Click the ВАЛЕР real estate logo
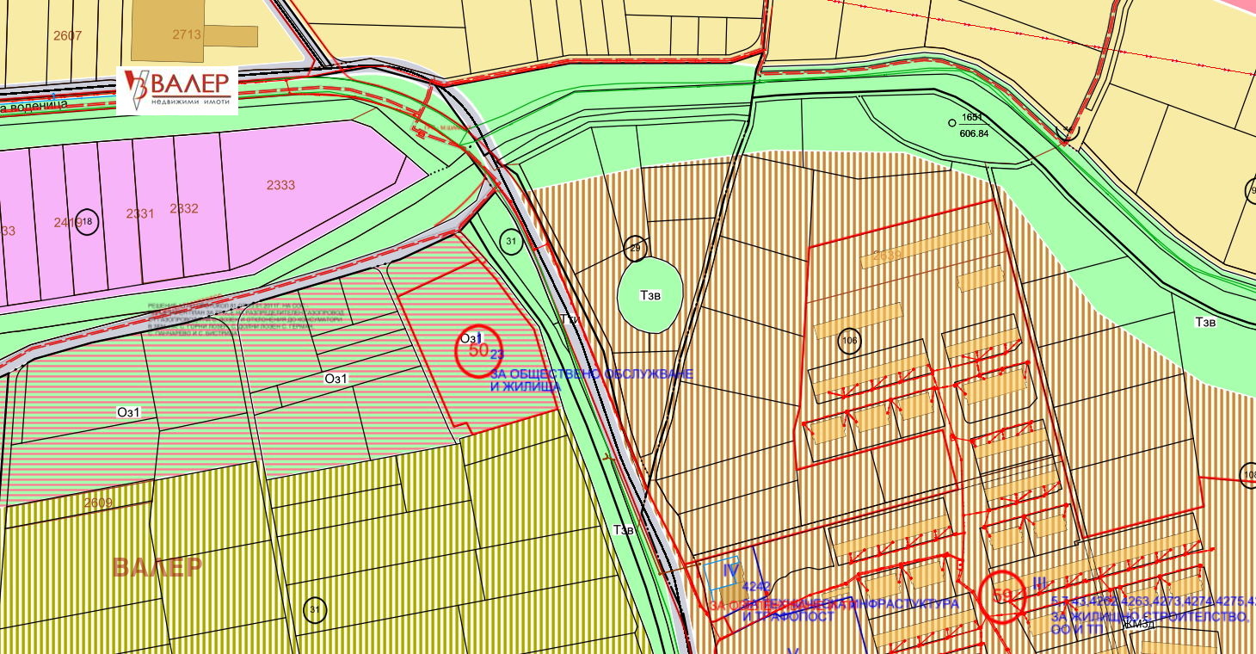Screen dimensions: 1256x654 click(x=177, y=89)
